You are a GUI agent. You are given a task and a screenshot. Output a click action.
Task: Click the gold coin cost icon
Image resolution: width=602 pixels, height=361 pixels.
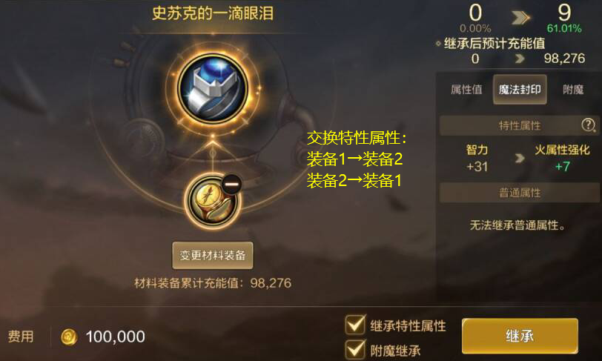(x=69, y=337)
